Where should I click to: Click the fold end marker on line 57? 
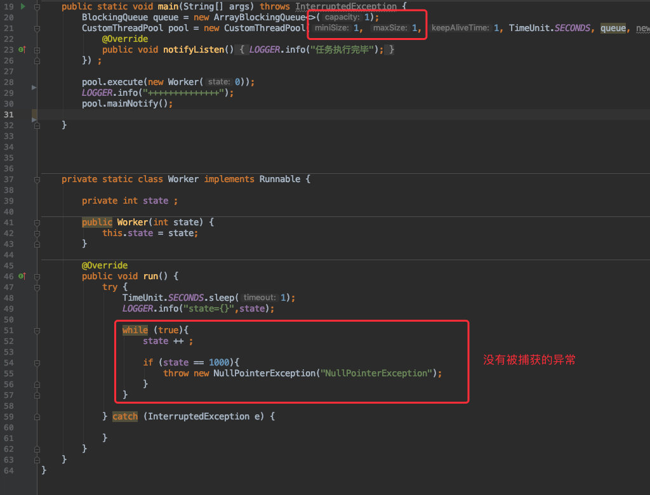coord(37,395)
